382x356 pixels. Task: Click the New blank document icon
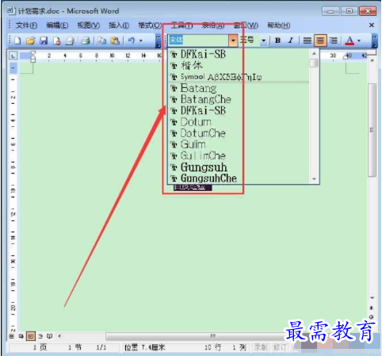coord(17,40)
